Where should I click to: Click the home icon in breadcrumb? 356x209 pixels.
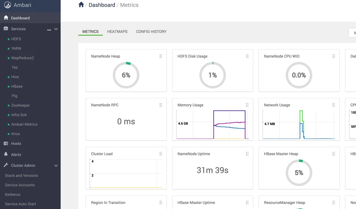81,5
